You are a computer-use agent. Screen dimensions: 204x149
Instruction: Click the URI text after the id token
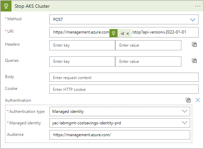point(159,32)
